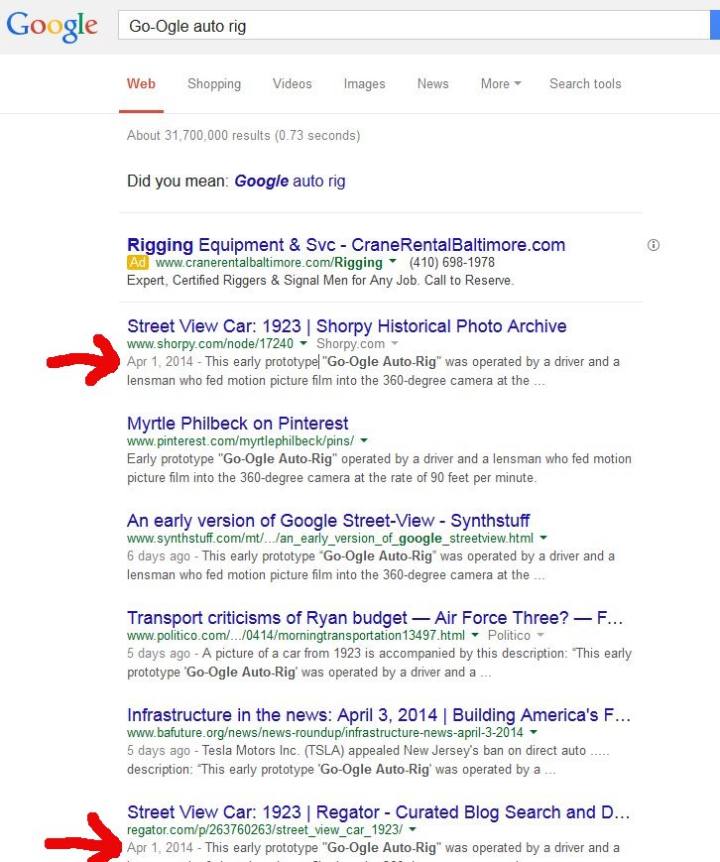Viewport: 720px width, 862px height.
Task: Click the search query input field
Action: click(x=412, y=27)
